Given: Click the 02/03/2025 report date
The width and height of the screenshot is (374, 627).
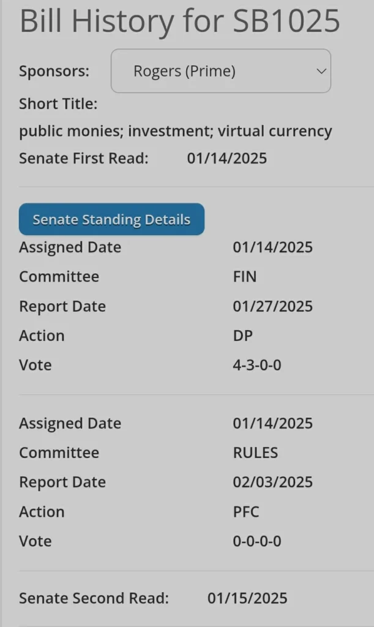Looking at the screenshot, I should [x=272, y=482].
